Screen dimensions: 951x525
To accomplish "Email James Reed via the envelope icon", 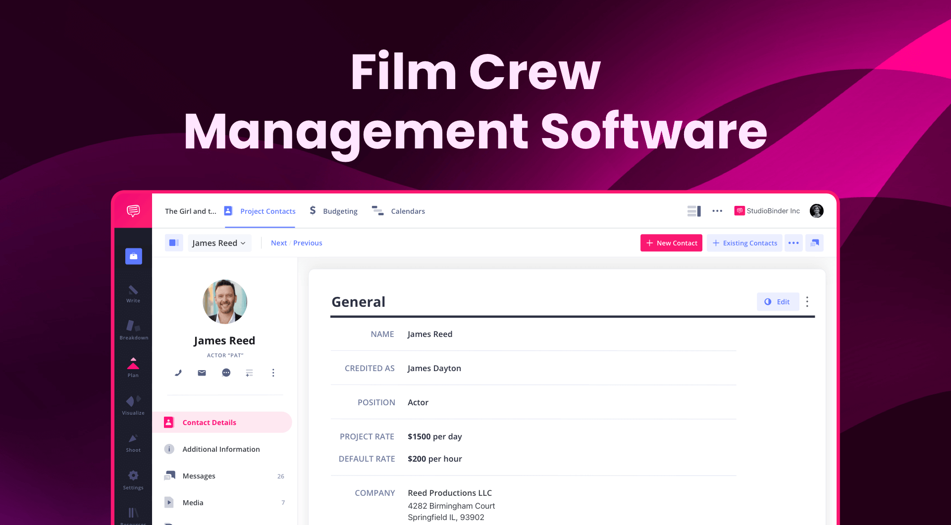I will [202, 373].
